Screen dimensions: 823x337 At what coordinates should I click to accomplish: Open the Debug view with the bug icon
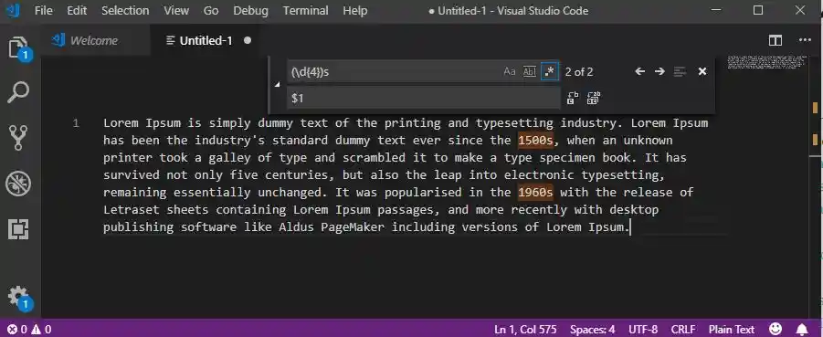[18, 184]
